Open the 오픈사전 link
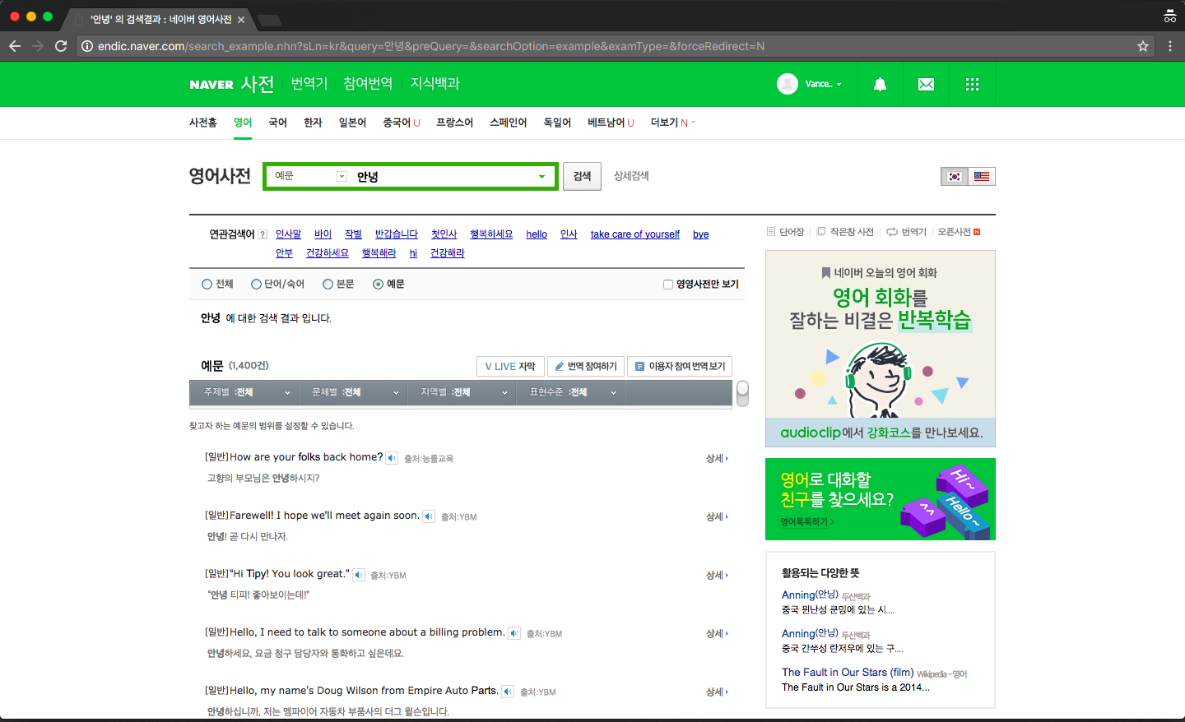 959,232
